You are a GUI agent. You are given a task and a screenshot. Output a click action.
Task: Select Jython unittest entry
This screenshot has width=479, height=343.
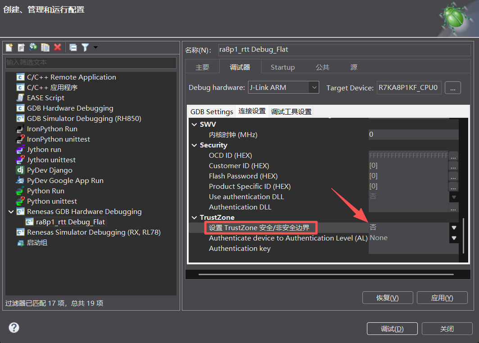pyautogui.click(x=51, y=160)
